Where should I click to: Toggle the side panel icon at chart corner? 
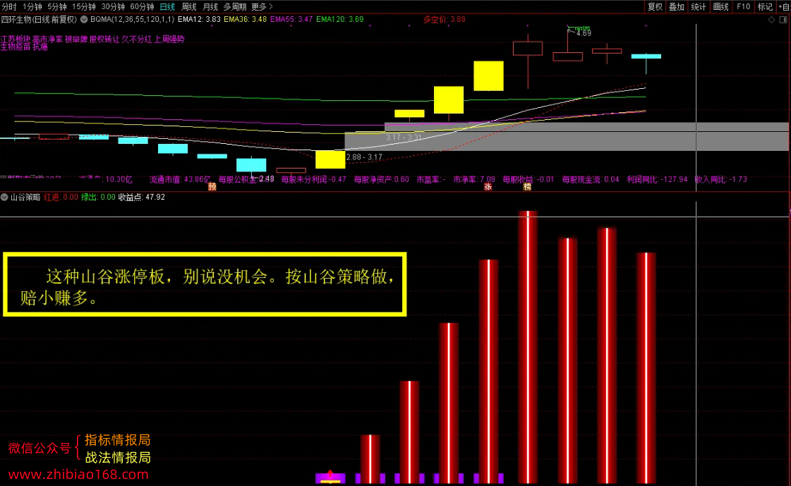click(783, 20)
